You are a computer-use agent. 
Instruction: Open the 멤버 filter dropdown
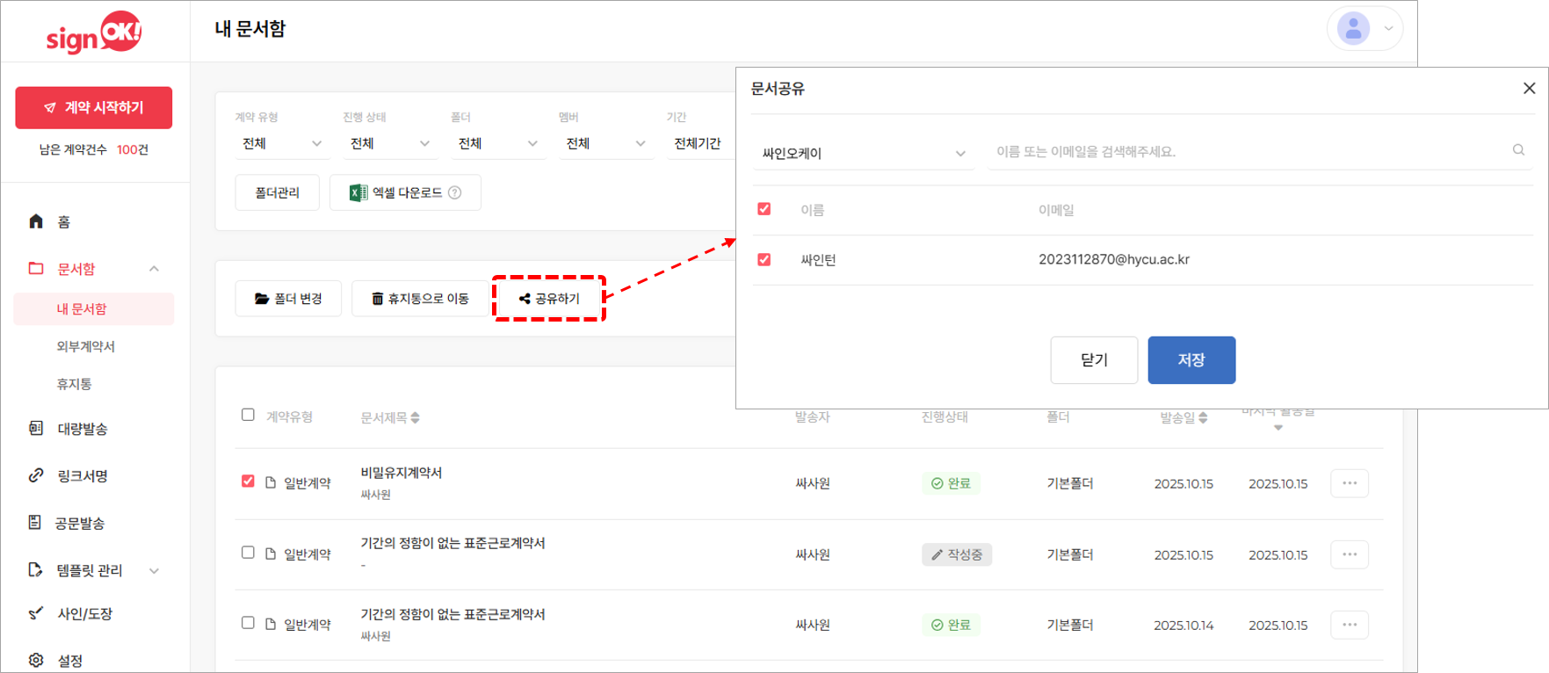pos(606,143)
